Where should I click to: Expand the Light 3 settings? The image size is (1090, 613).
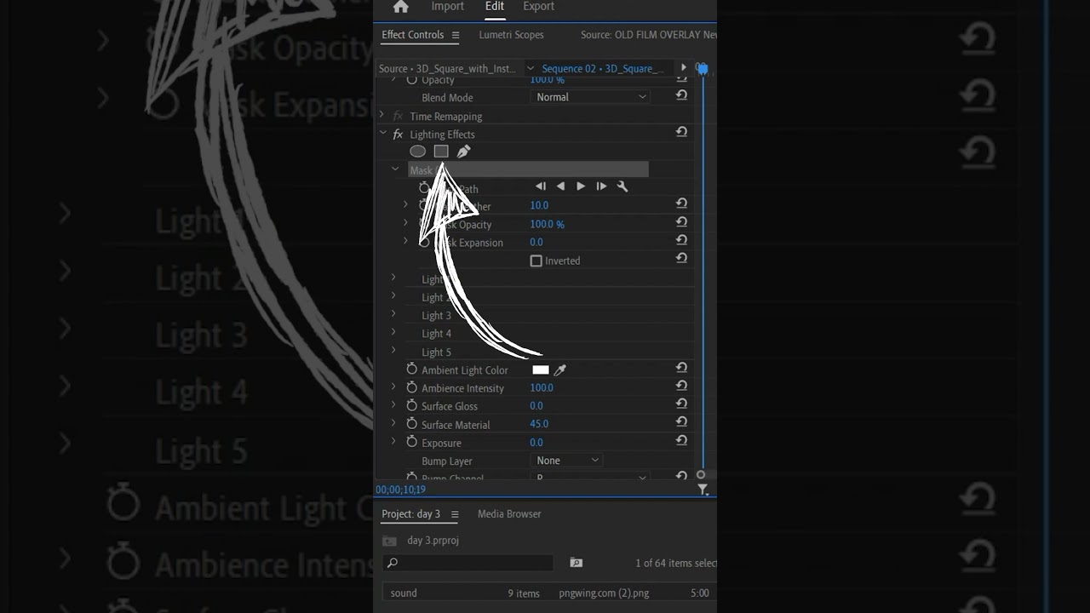point(393,313)
